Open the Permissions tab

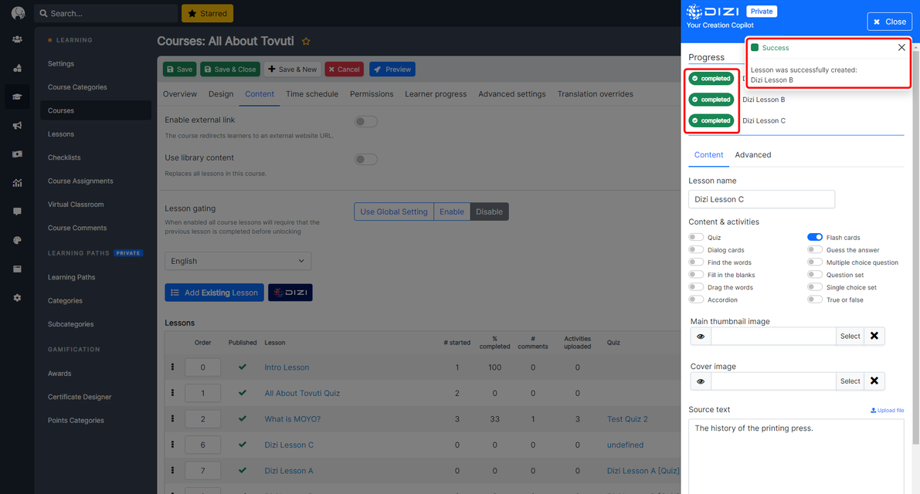pos(372,93)
